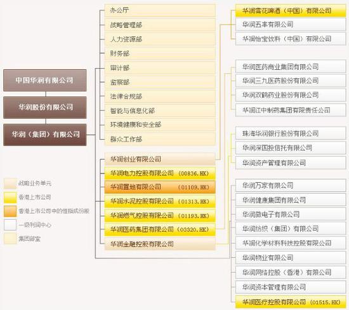Open 华润创业有限公司 business unit
Image resolution: width=349 pixels, height=310 pixels.
pyautogui.click(x=160, y=159)
